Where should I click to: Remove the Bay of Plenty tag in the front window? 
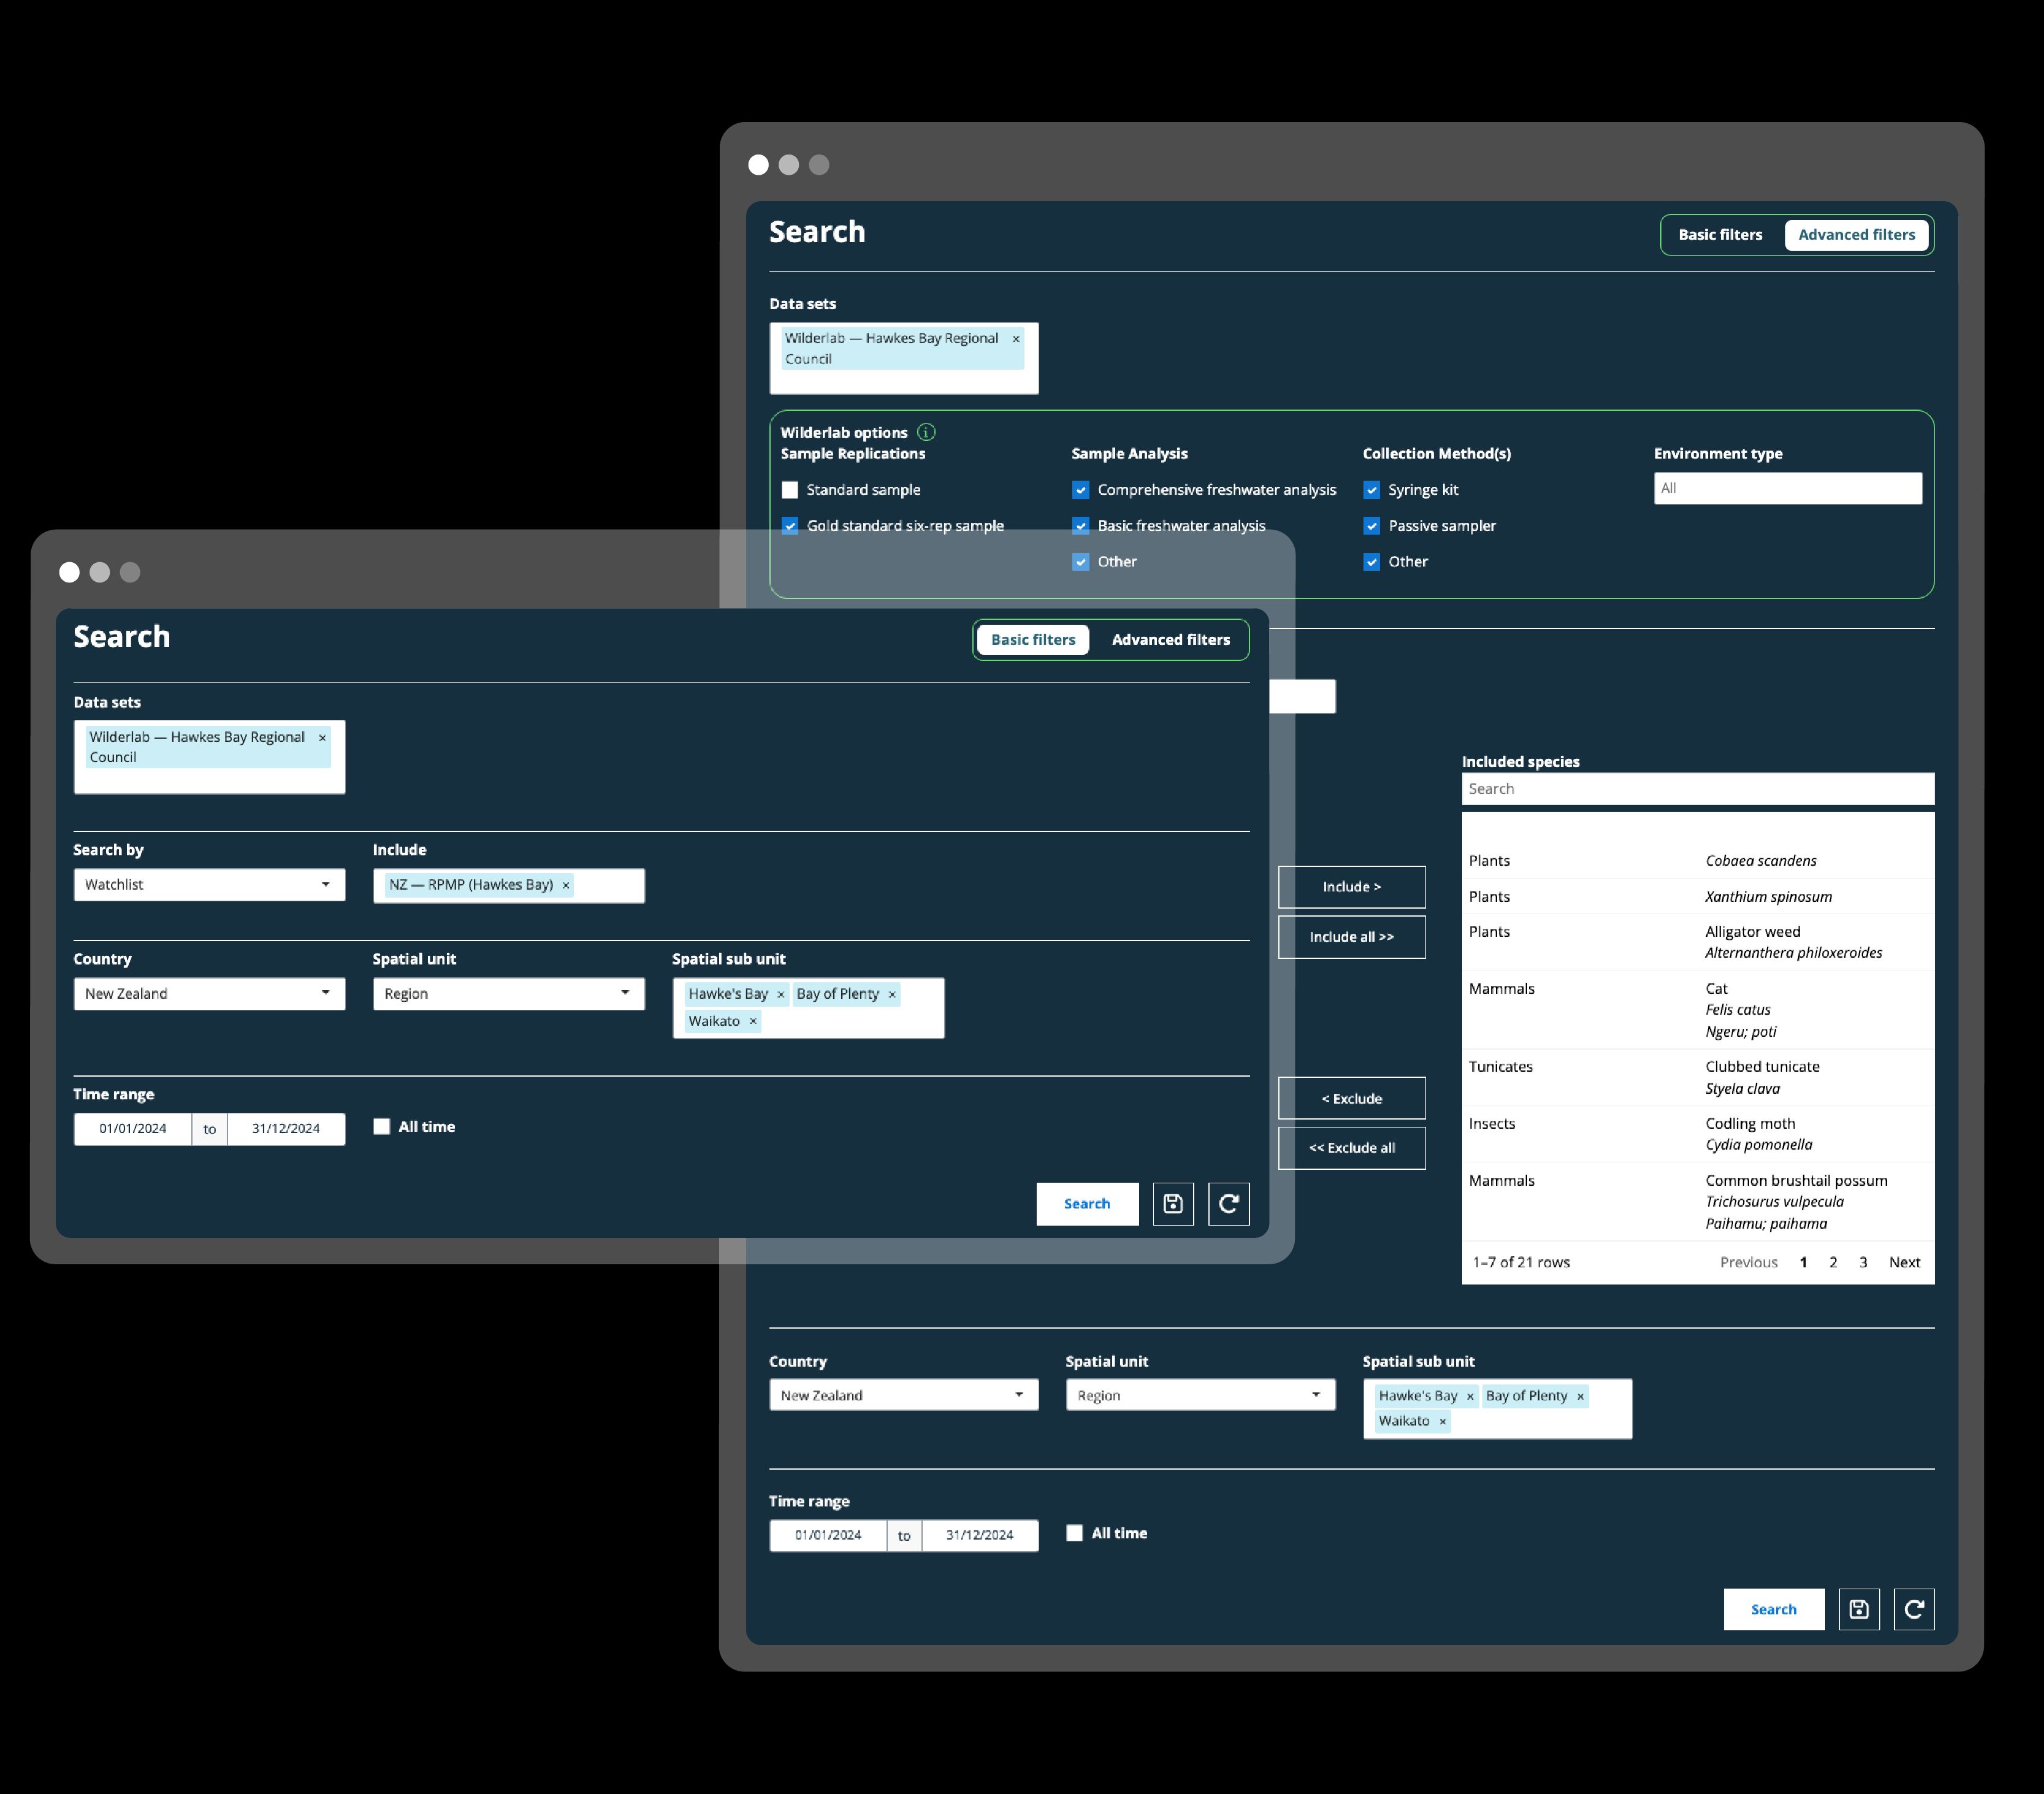892,994
